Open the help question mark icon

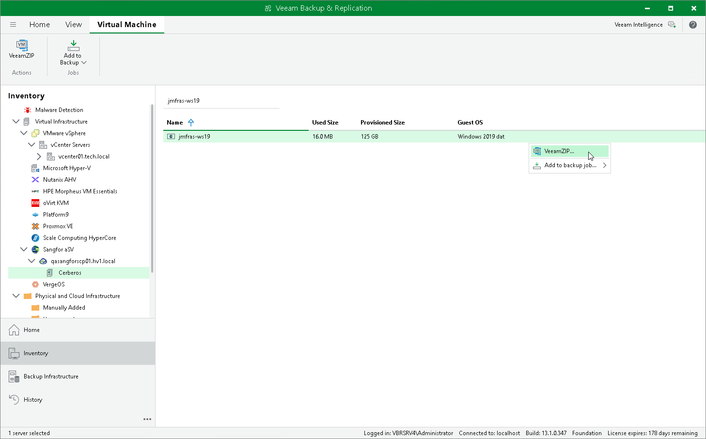click(x=693, y=25)
